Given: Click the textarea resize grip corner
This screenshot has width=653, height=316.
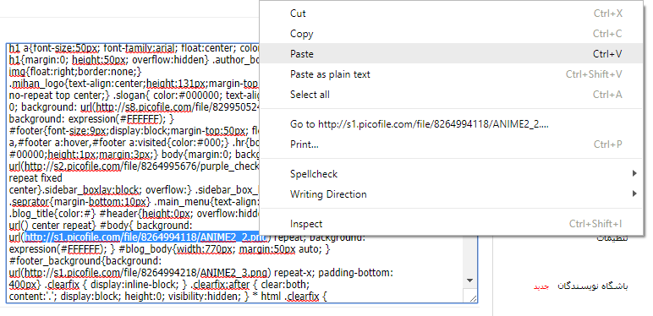Looking at the screenshot, I should [473, 298].
